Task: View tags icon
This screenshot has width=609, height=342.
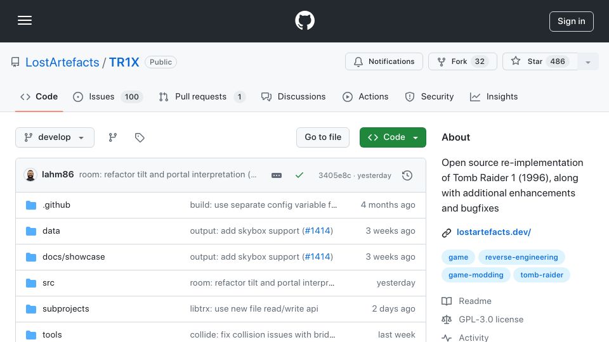Action: coord(140,137)
